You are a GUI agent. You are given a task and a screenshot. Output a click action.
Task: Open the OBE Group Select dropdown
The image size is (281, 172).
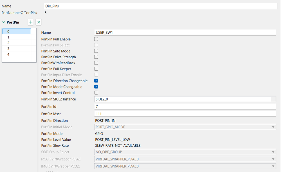(274, 152)
